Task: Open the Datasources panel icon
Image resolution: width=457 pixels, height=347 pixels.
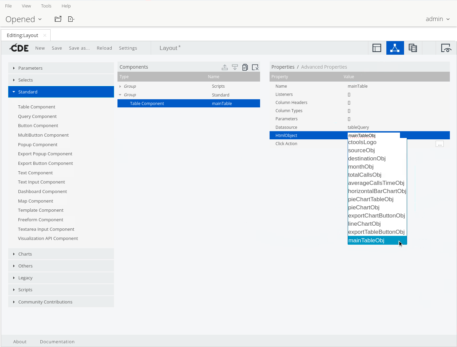Action: coord(413,48)
